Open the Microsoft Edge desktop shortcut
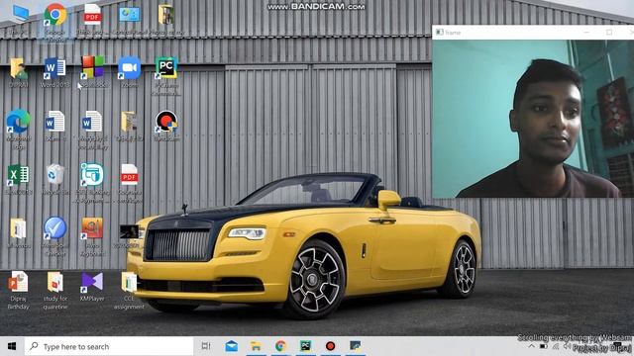This screenshot has height=356, width=634. pos(18,130)
